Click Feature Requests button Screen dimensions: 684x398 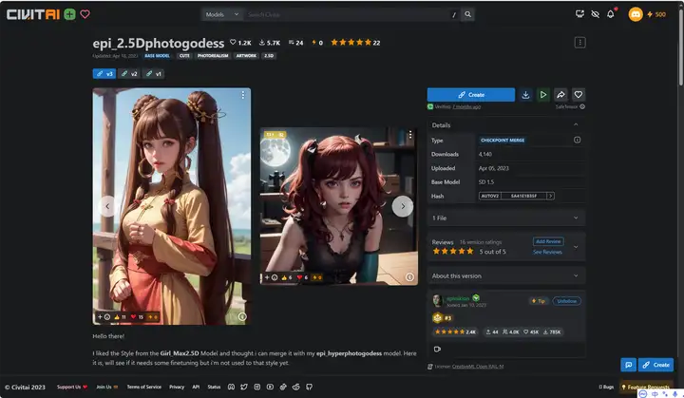pos(646,387)
